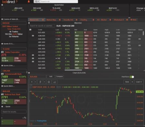145x127 pixels.
Task: Expand the Save options dropdown arrow
Action: [x=132, y=82]
